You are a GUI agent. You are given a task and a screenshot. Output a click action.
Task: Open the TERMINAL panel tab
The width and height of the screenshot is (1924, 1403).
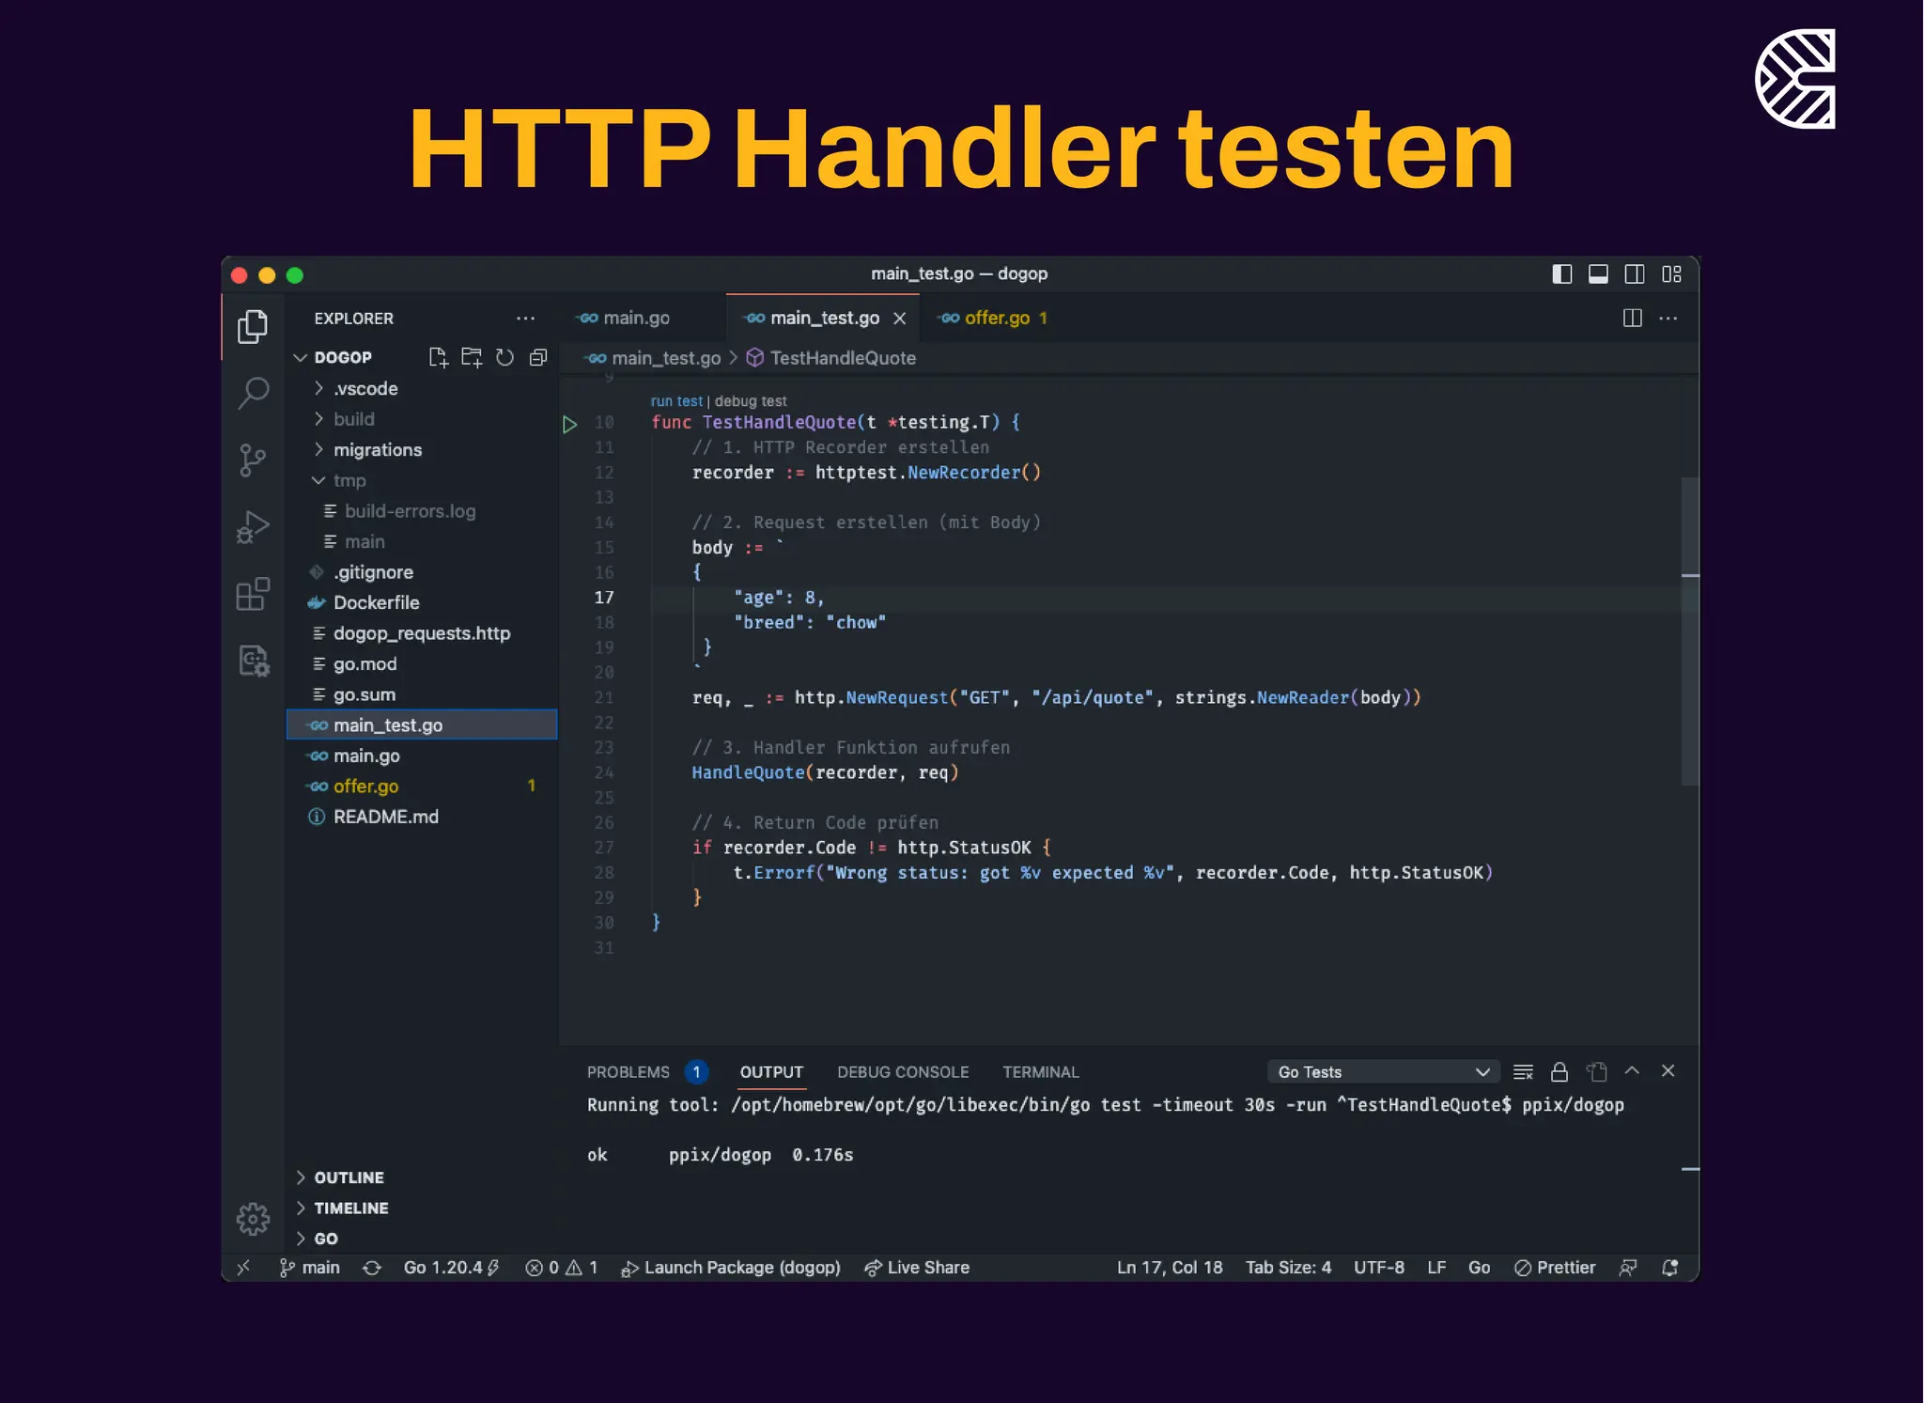(1041, 1072)
